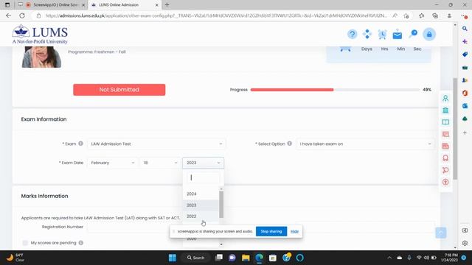
Task: Open the envelope messages icon
Action: tap(398, 35)
